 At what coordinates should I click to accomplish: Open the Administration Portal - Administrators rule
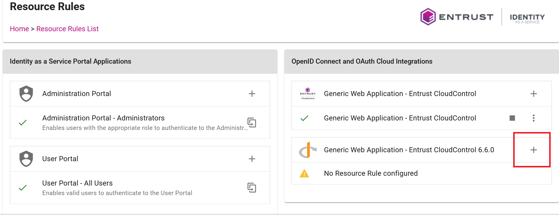pyautogui.click(x=103, y=118)
